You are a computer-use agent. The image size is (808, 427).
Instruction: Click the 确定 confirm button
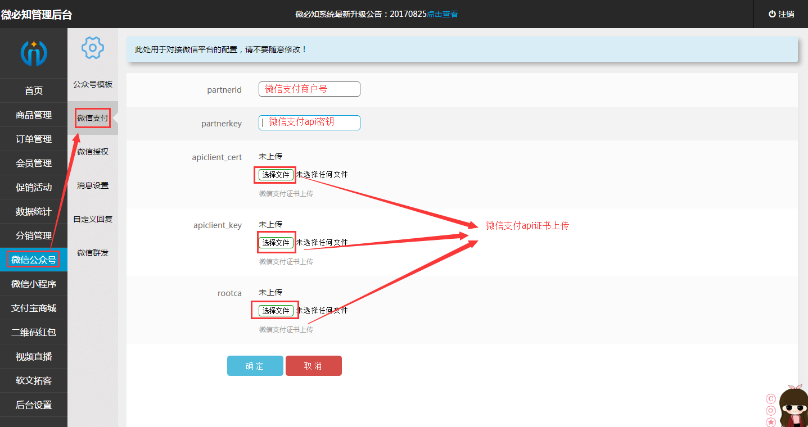click(x=255, y=366)
